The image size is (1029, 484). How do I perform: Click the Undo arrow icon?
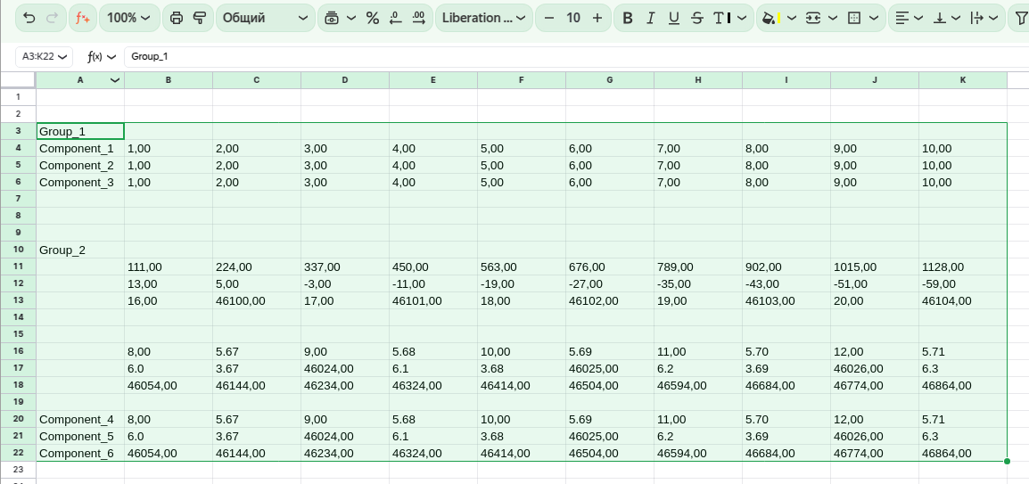(29, 18)
